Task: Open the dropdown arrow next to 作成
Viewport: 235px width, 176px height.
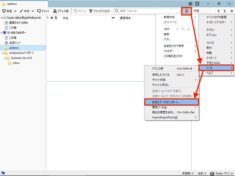Action: 33,11
